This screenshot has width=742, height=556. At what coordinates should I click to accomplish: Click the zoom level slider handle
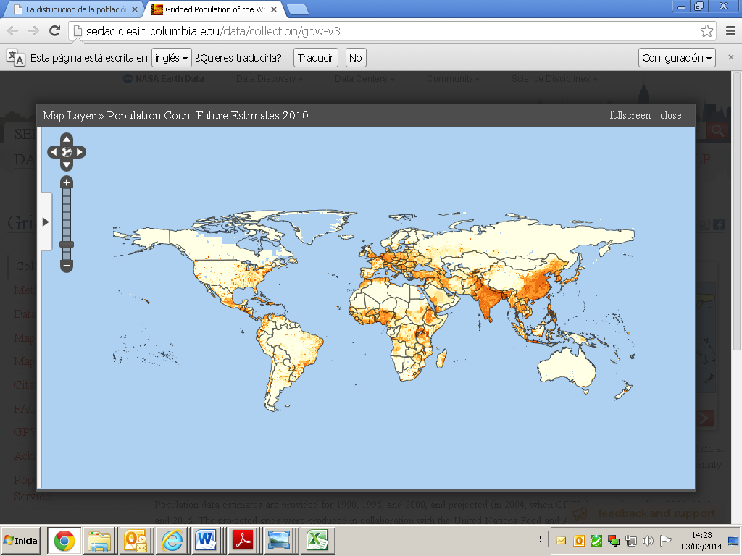coord(67,245)
